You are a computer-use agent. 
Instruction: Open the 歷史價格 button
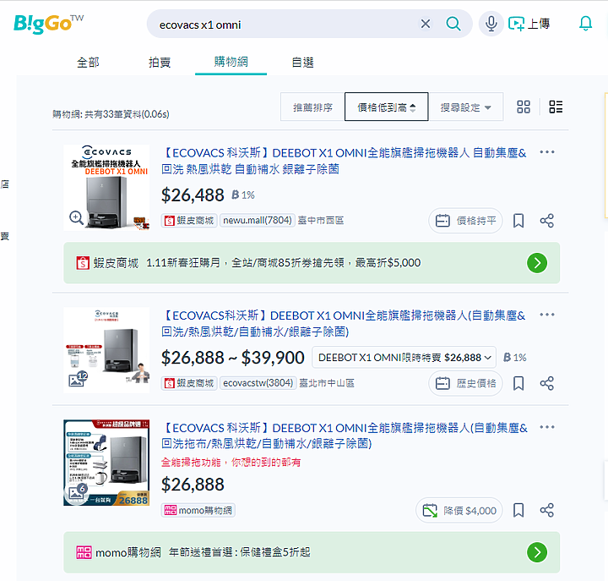pyautogui.click(x=465, y=384)
